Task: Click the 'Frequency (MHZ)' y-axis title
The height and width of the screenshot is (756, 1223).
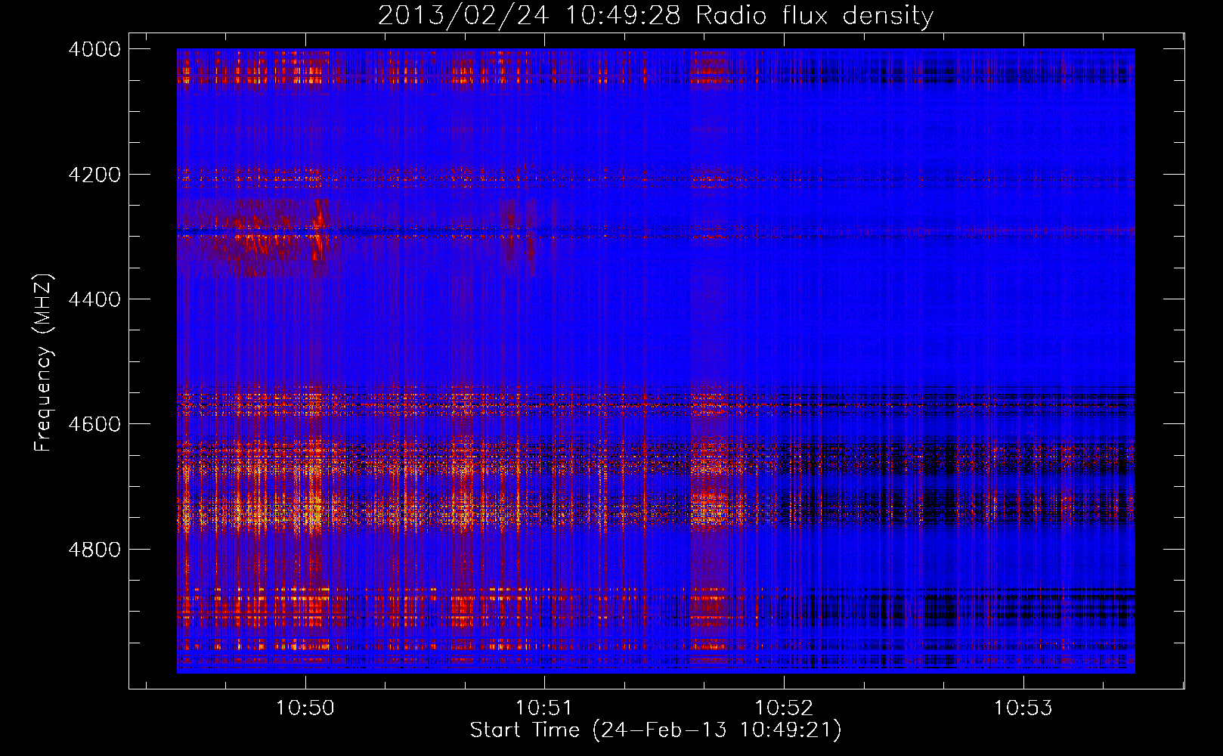Action: pos(44,363)
